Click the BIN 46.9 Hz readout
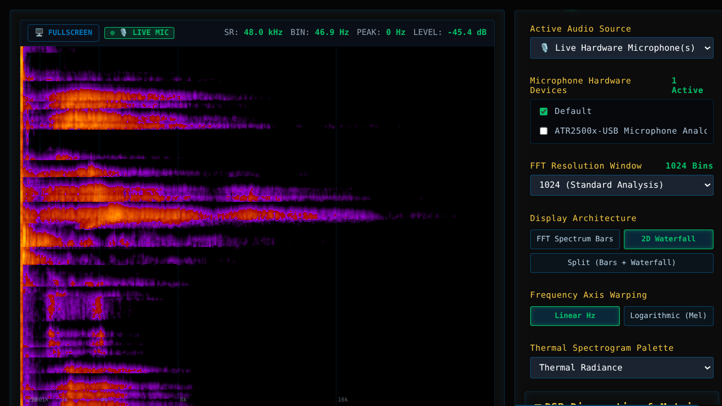Viewport: 722px width, 406px height. point(320,33)
